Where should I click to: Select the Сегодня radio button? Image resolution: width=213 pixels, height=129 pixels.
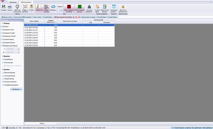coord(2,27)
